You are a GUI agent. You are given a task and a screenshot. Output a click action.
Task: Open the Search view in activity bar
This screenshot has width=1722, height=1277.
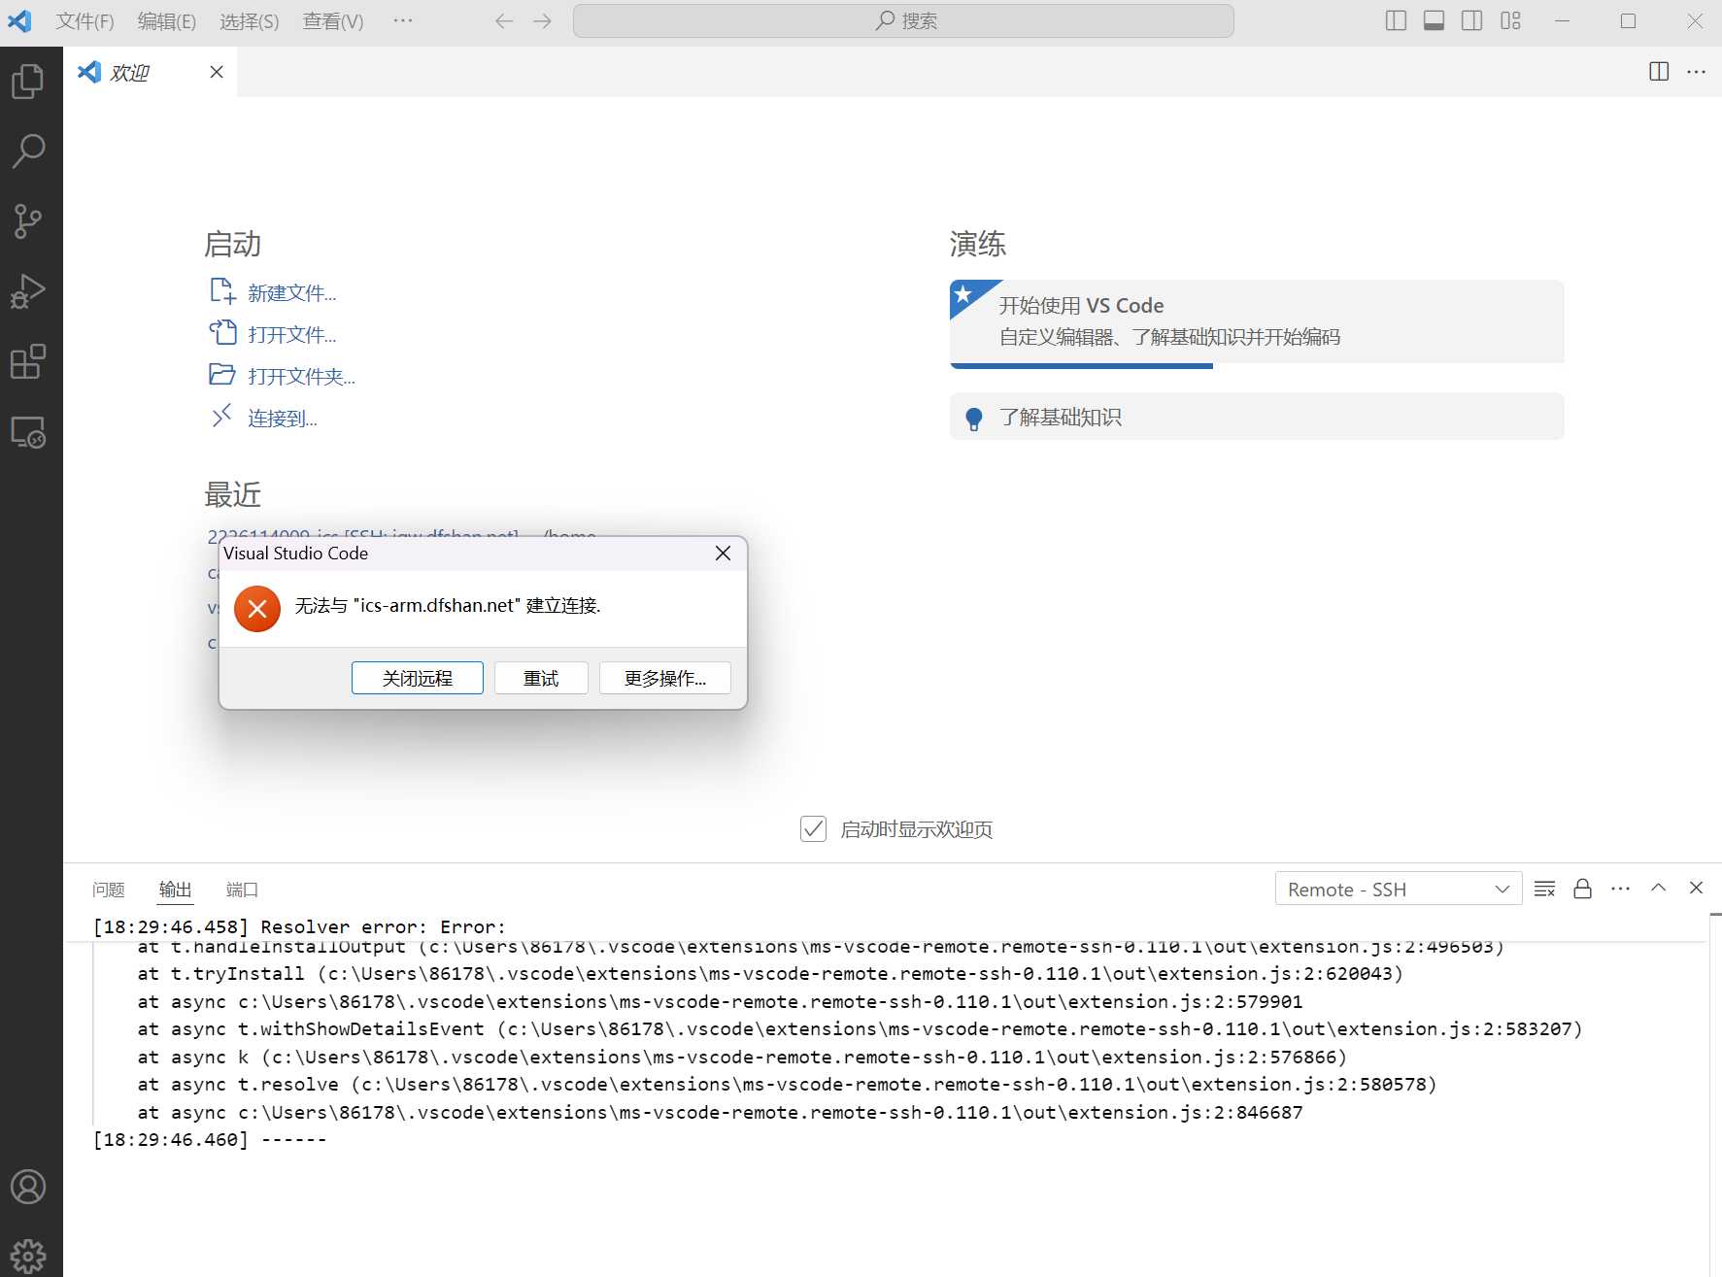(x=28, y=151)
